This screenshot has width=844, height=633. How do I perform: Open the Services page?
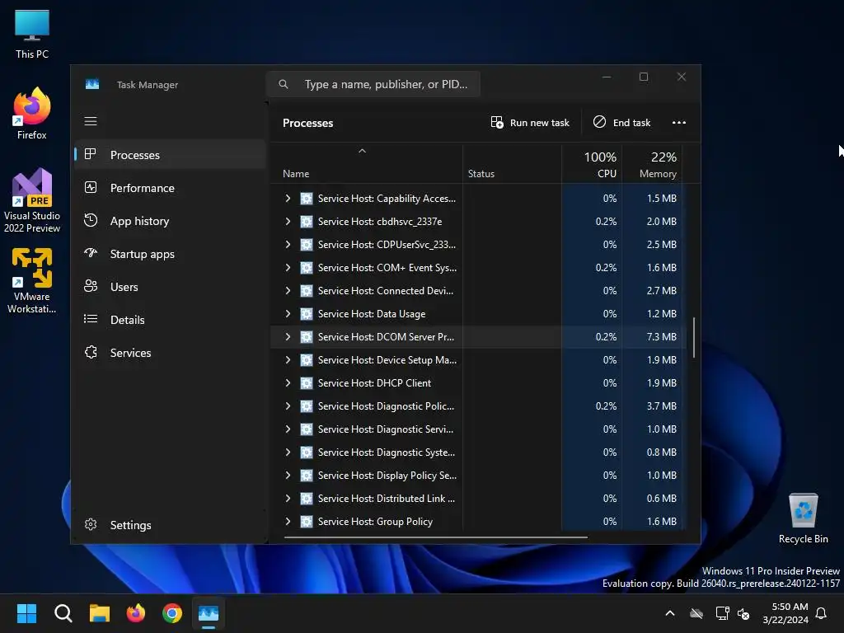coord(170,352)
